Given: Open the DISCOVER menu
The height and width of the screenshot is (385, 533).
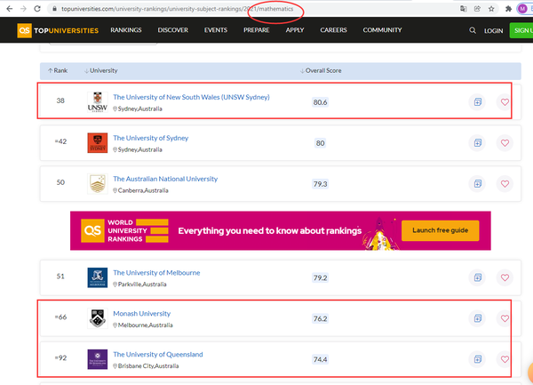Looking at the screenshot, I should click(x=172, y=30).
